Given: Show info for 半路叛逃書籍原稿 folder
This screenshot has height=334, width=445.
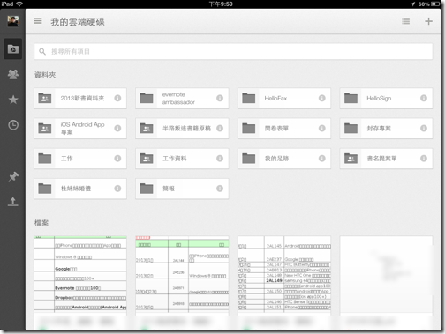Looking at the screenshot, I should (x=220, y=129).
